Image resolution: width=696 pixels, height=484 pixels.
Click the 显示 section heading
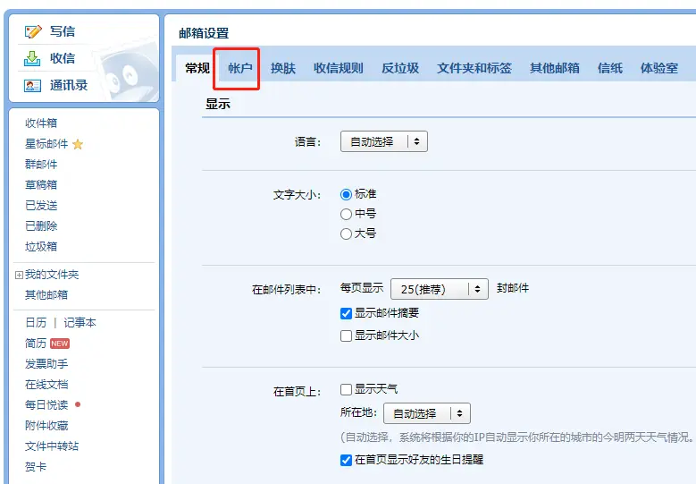click(x=217, y=104)
